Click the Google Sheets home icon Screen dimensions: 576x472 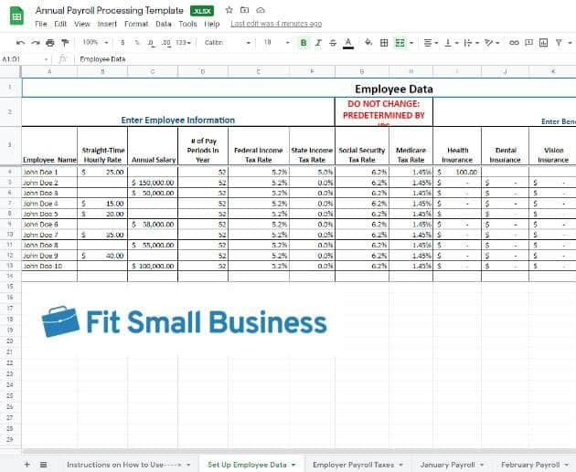(x=16, y=16)
